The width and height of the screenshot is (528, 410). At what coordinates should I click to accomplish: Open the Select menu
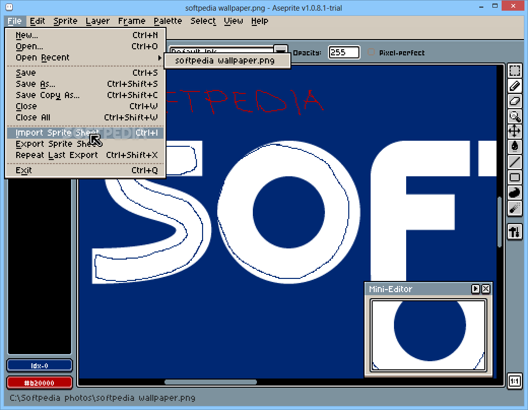203,21
